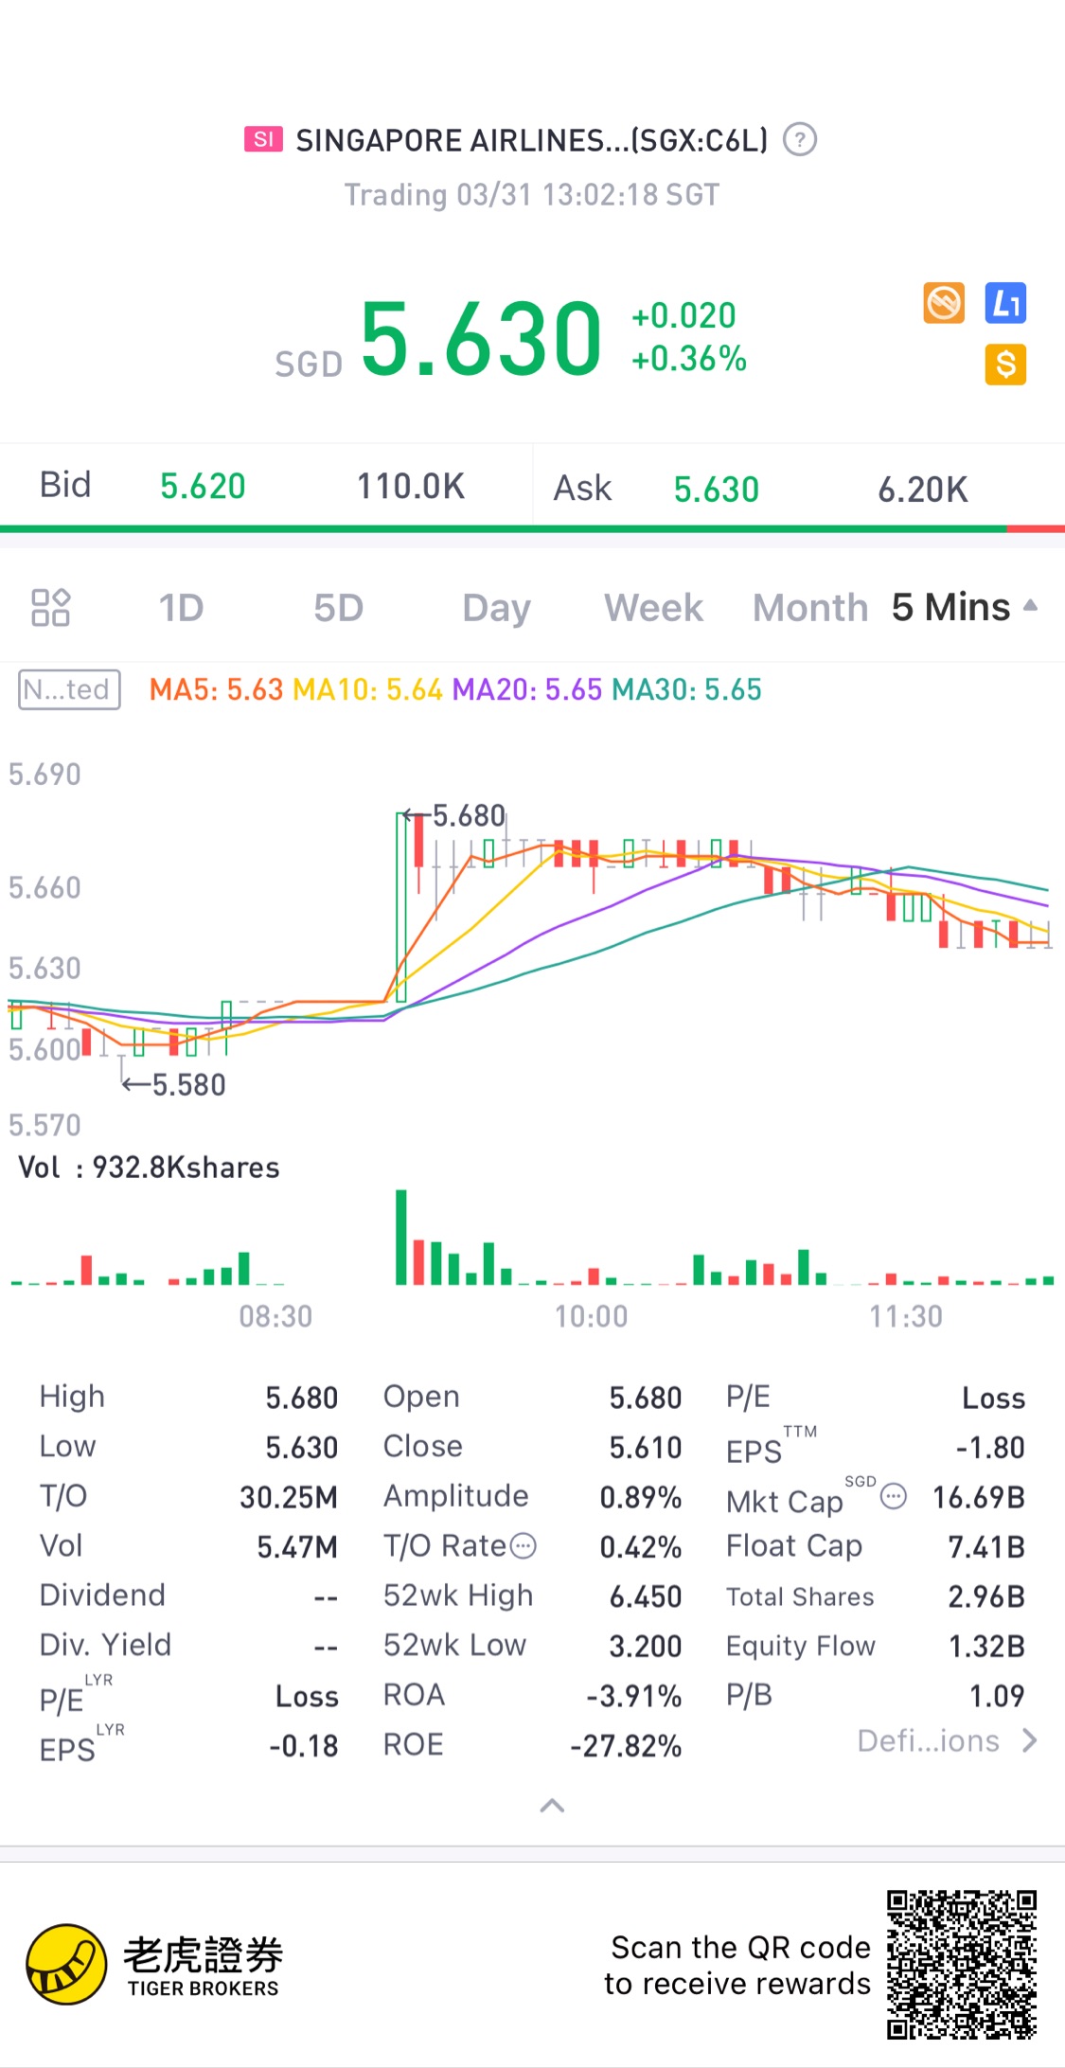Tap the pink SI market badge
Viewport: 1065px width, 2068px height.
click(x=263, y=140)
